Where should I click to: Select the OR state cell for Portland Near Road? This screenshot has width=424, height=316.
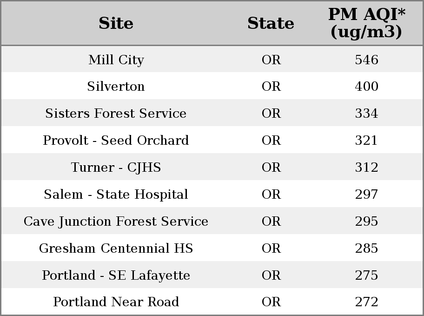point(271,302)
